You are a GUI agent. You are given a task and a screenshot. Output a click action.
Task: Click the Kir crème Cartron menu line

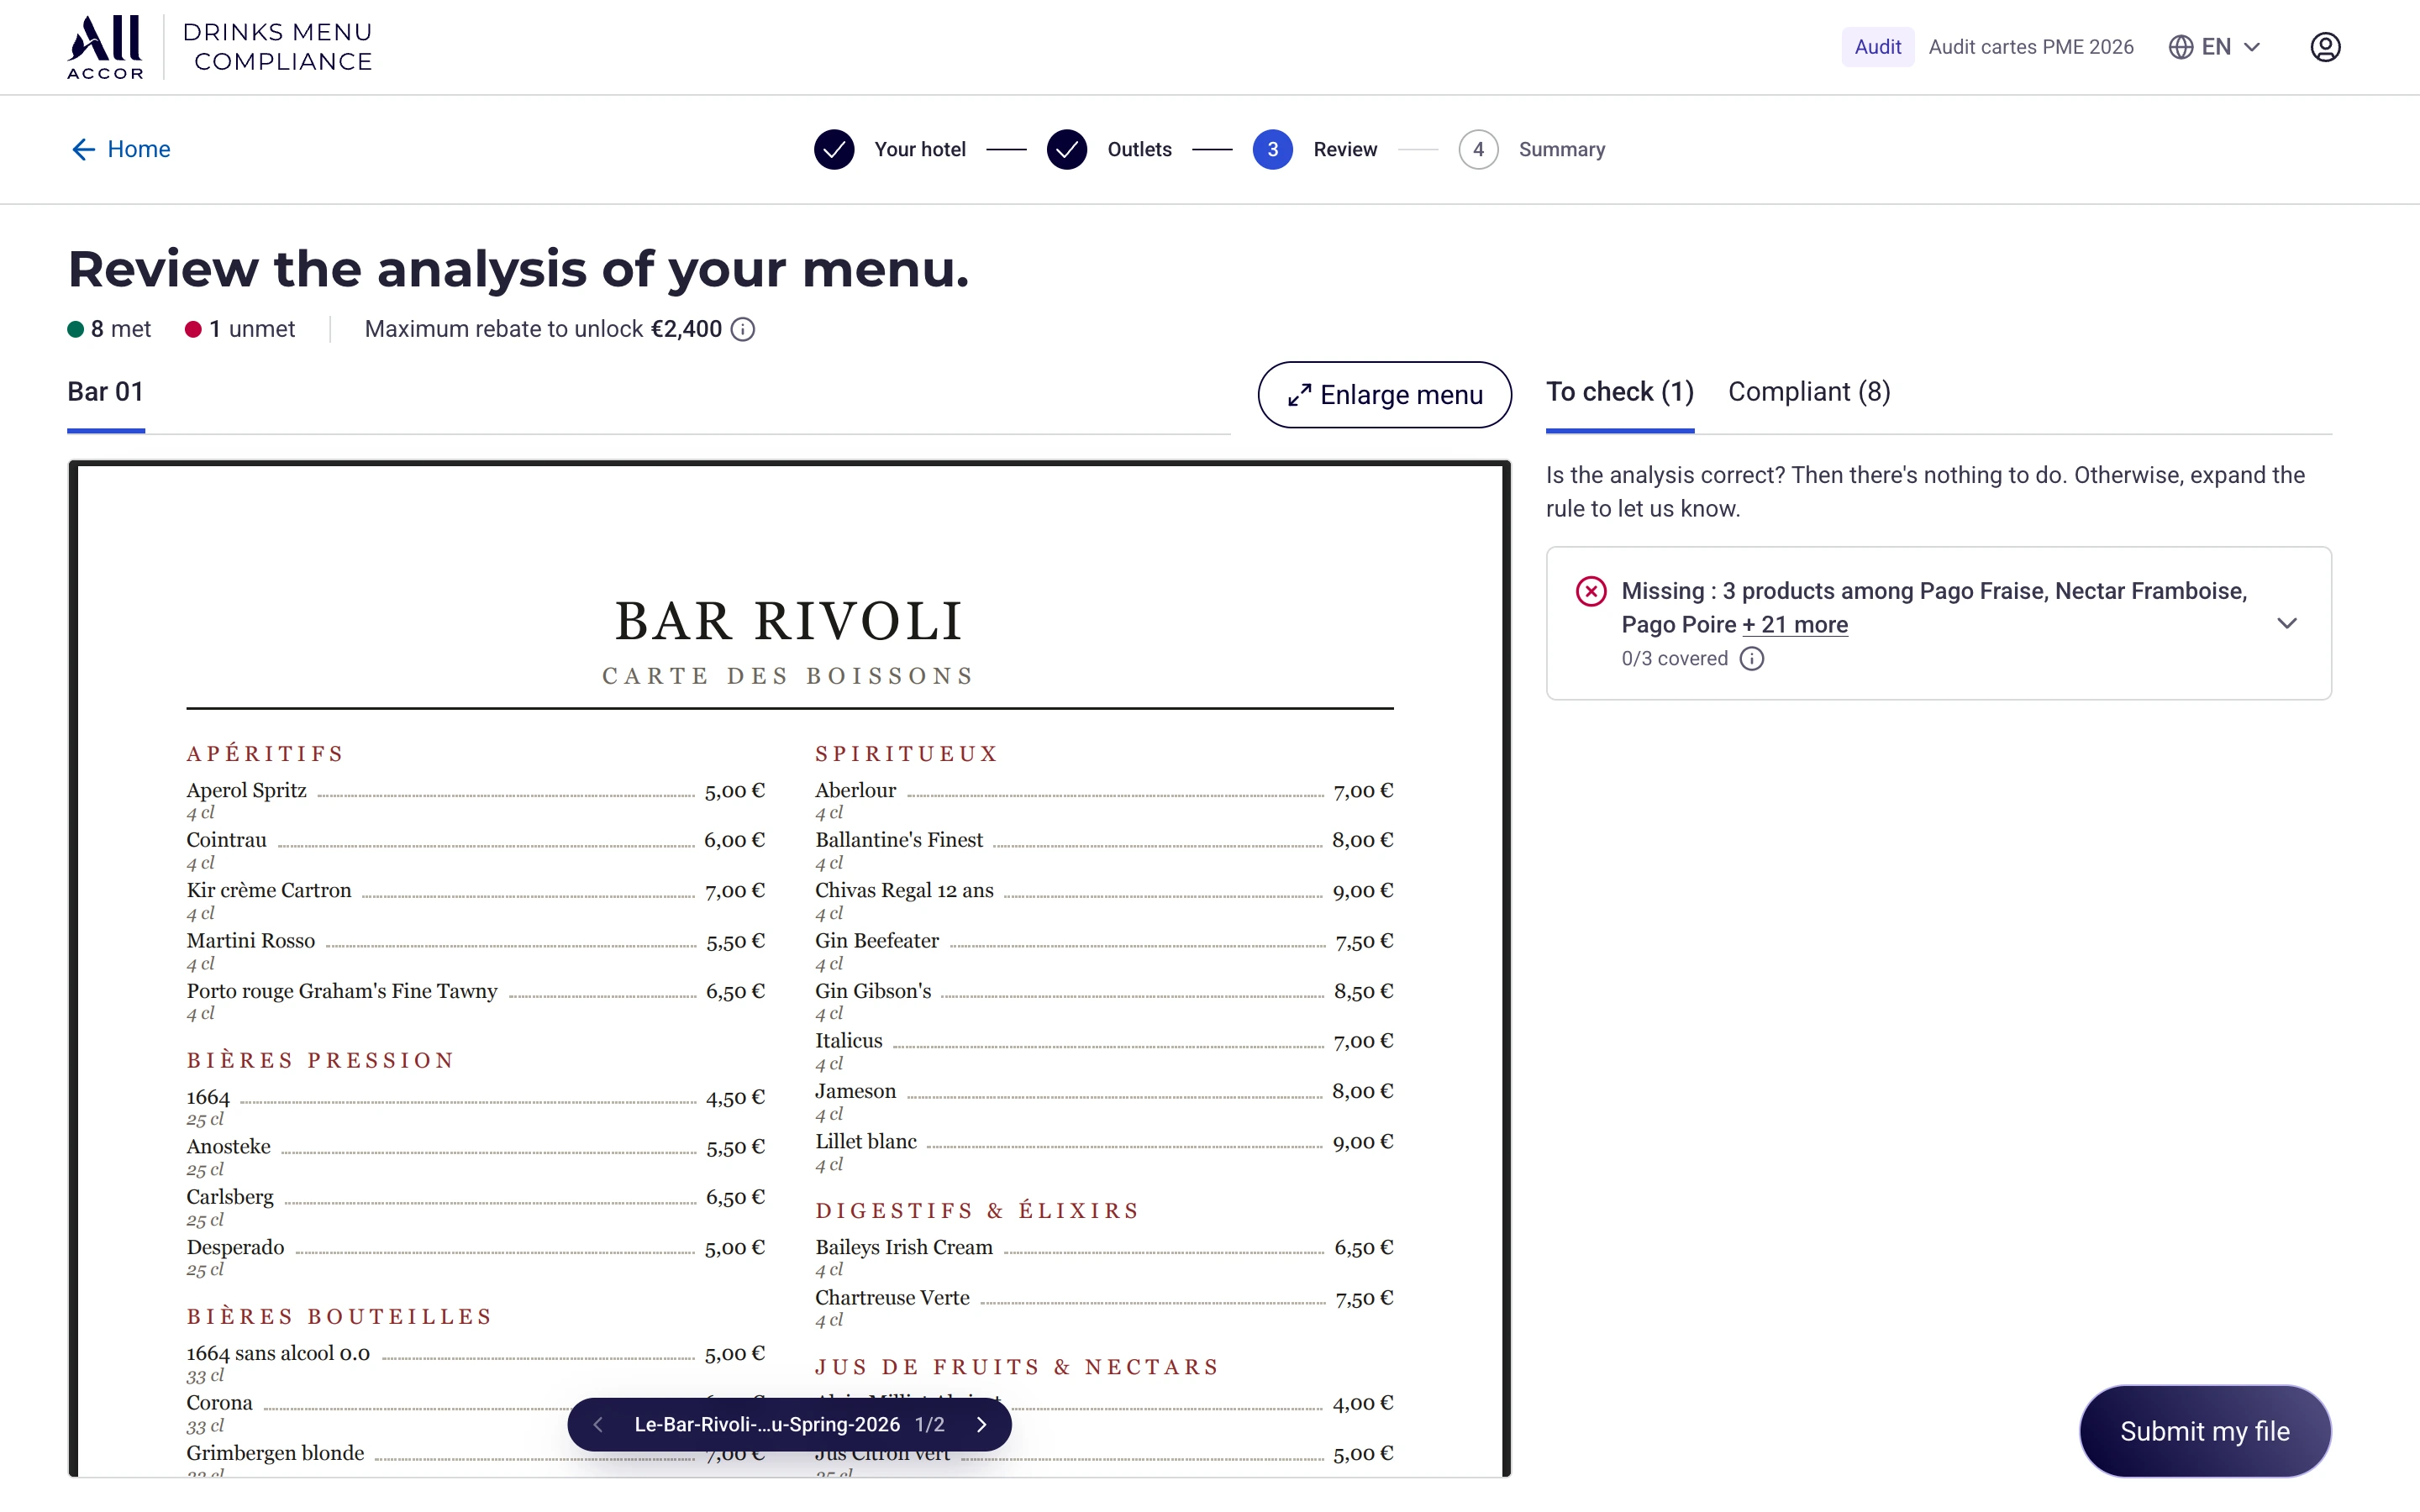tap(475, 890)
